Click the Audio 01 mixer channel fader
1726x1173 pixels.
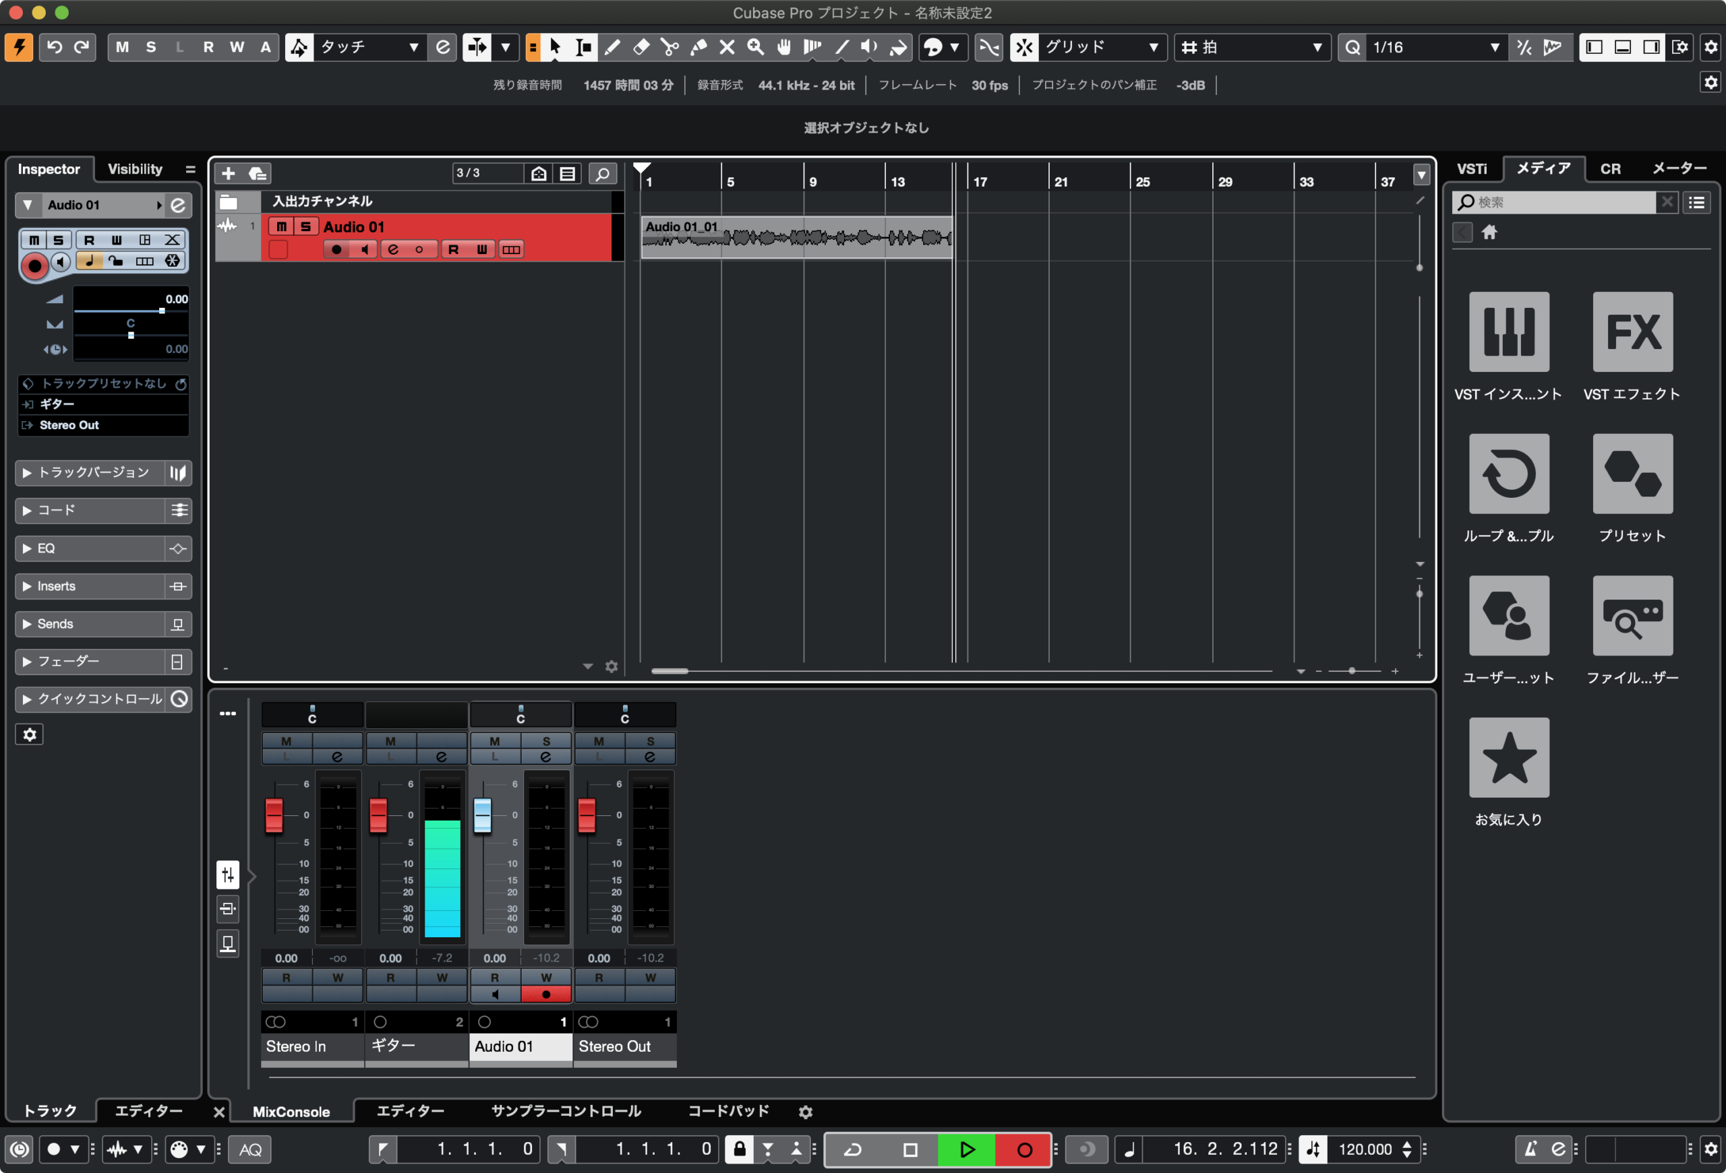click(x=482, y=815)
